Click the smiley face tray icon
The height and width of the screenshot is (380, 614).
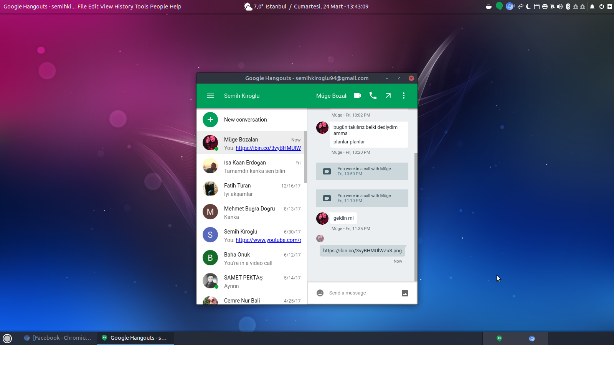(x=545, y=7)
